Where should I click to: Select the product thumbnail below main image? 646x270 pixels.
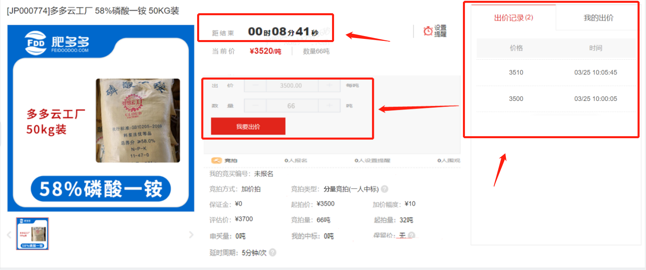coord(33,234)
